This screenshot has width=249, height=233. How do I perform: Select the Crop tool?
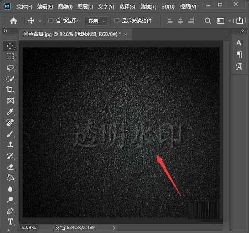[10, 90]
